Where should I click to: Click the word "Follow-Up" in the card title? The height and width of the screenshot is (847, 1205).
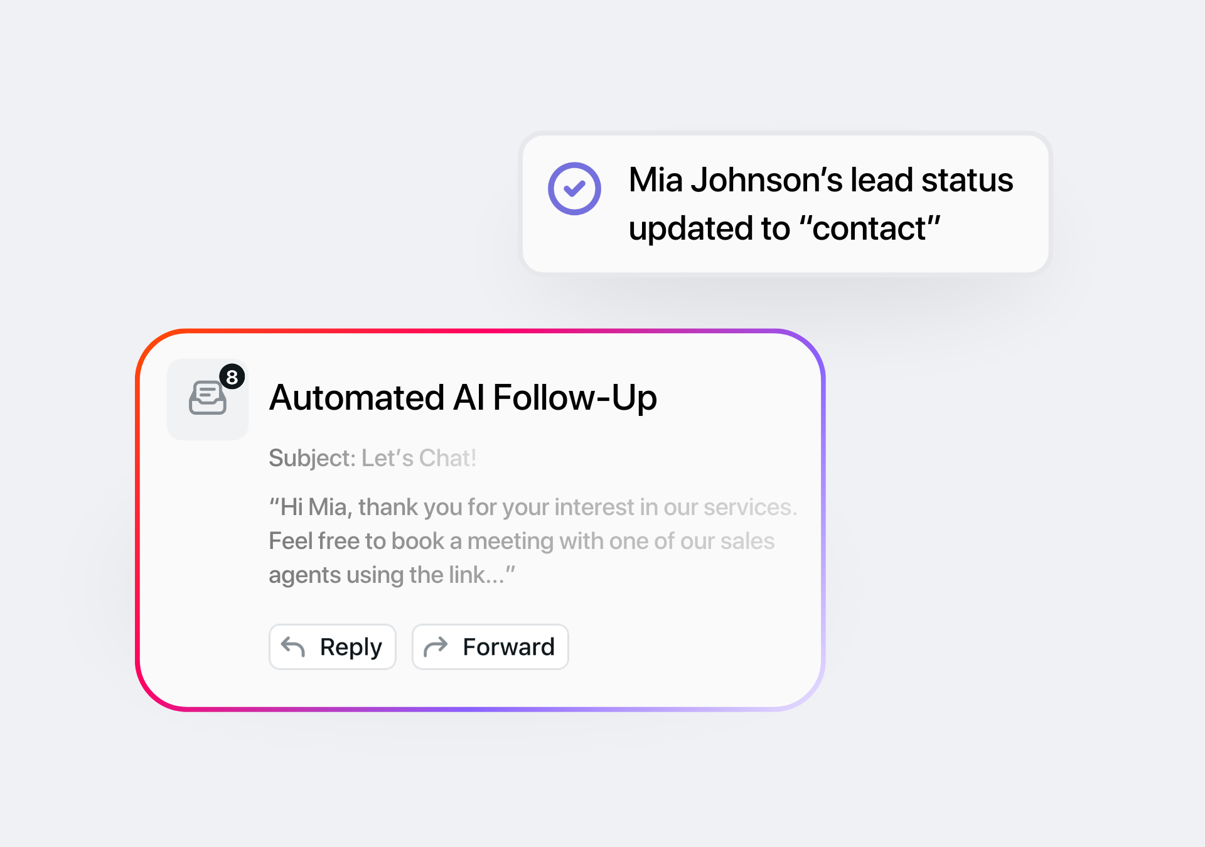[x=574, y=398]
